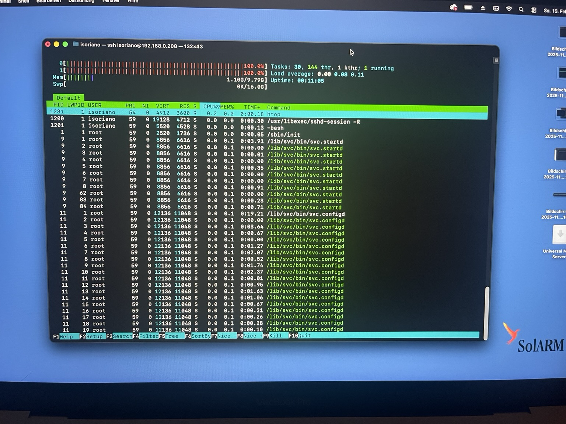Click F9 Kill in htop footer
The image size is (566, 424).
[x=275, y=335]
